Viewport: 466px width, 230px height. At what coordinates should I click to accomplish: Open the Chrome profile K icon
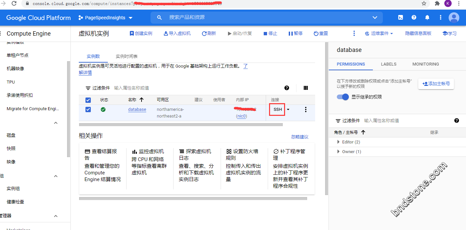coord(448,3)
